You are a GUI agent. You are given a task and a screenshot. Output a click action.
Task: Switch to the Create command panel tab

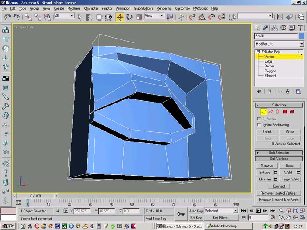click(257, 28)
